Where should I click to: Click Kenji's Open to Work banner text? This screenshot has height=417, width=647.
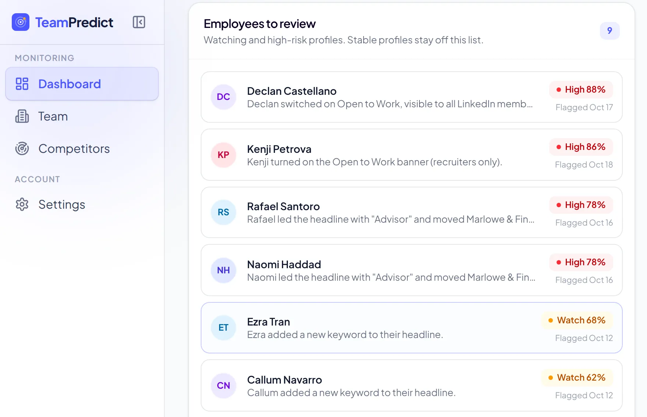click(375, 162)
